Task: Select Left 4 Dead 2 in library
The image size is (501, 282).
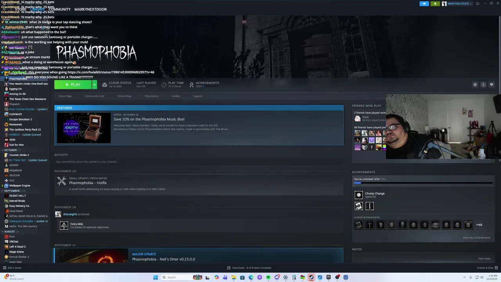Action: point(17,247)
